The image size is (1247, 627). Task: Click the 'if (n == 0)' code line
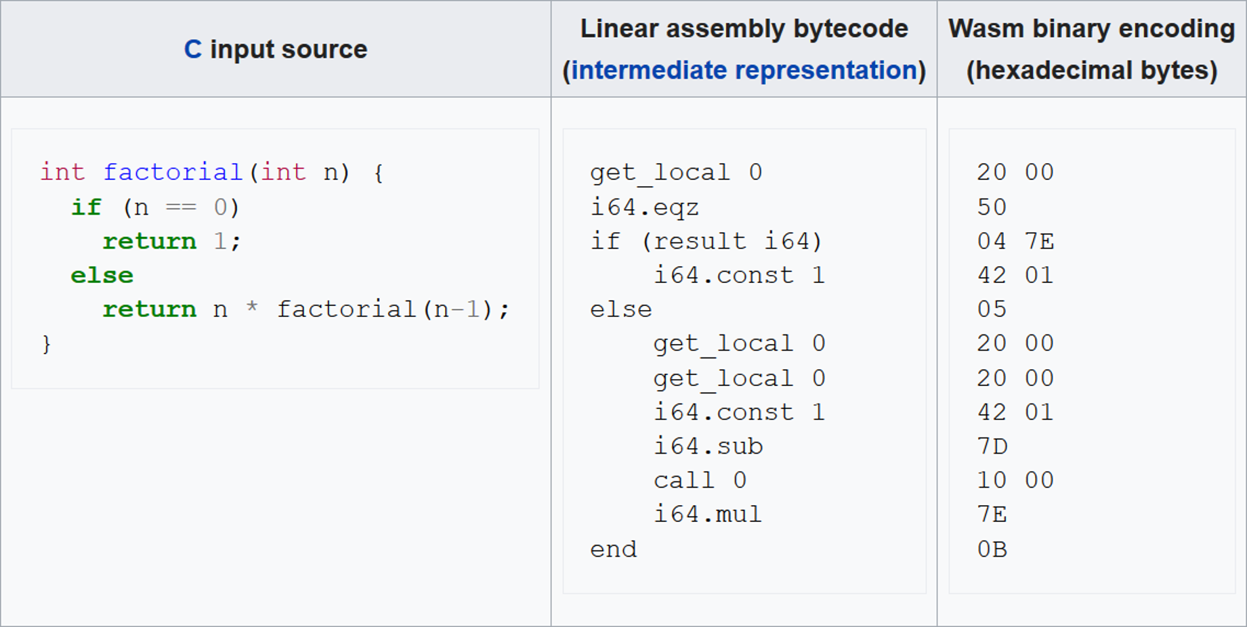click(155, 207)
